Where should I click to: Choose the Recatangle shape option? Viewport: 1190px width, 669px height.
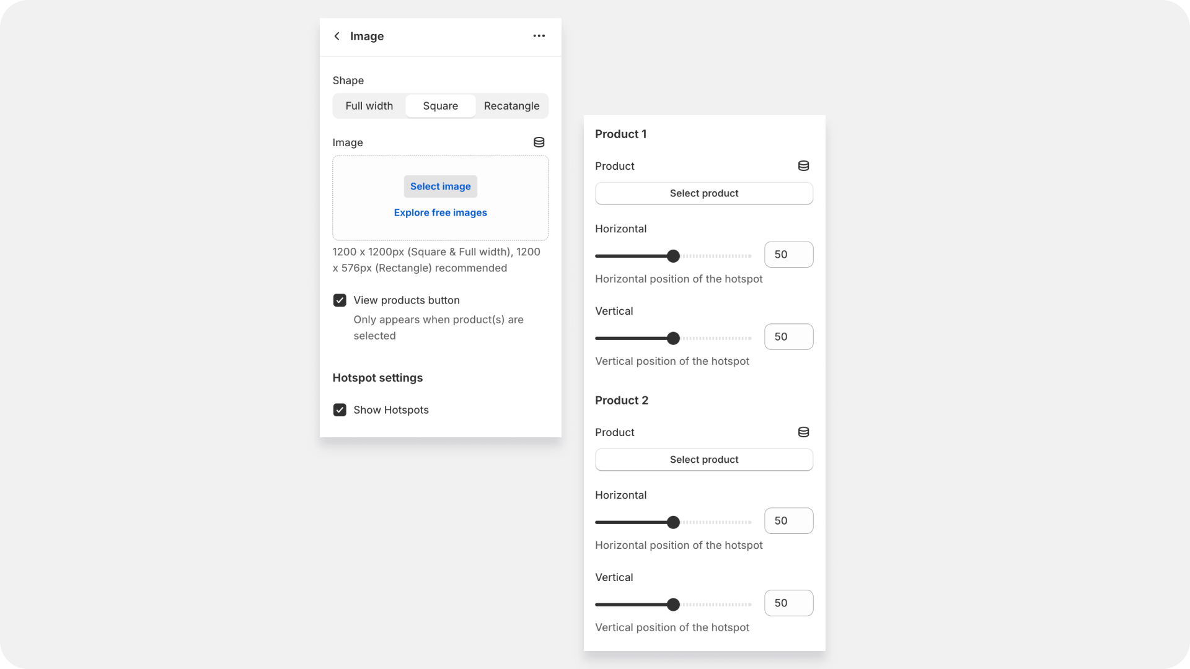pyautogui.click(x=512, y=106)
